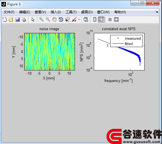Viewport: 162px width, 144px height.
Task: Click the 'measured' legend entry
Action: (133, 38)
